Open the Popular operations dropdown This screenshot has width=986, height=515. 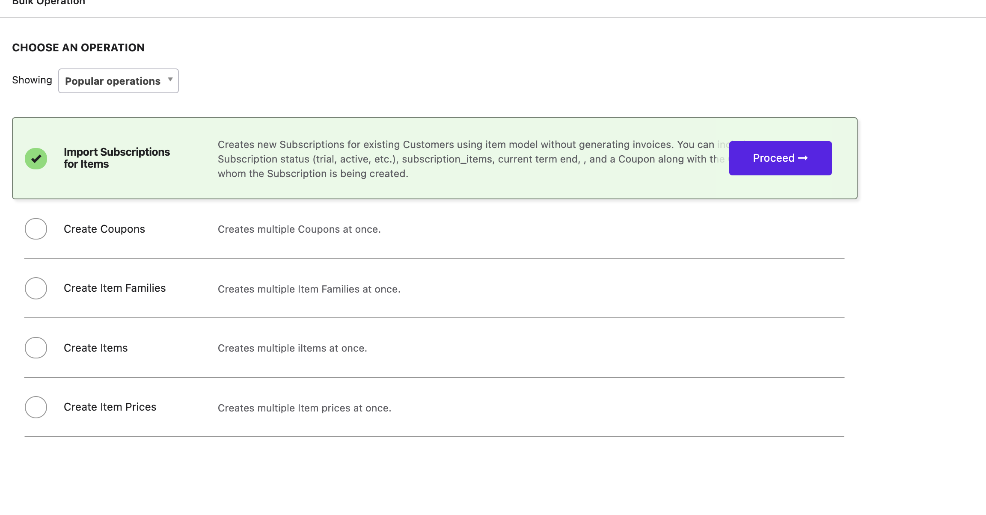[x=118, y=81]
